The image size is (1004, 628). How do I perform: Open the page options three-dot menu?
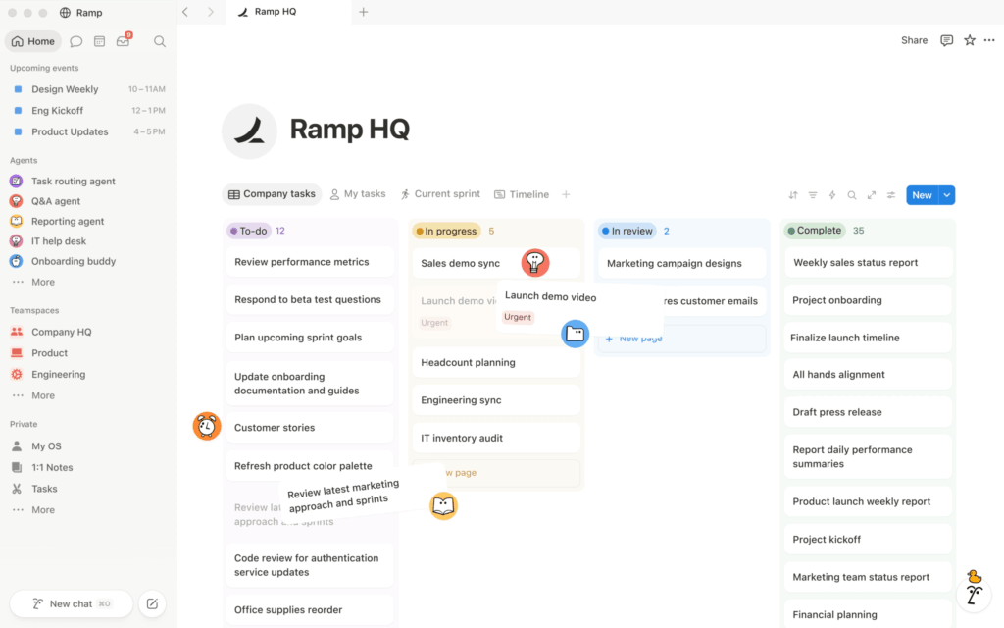989,40
